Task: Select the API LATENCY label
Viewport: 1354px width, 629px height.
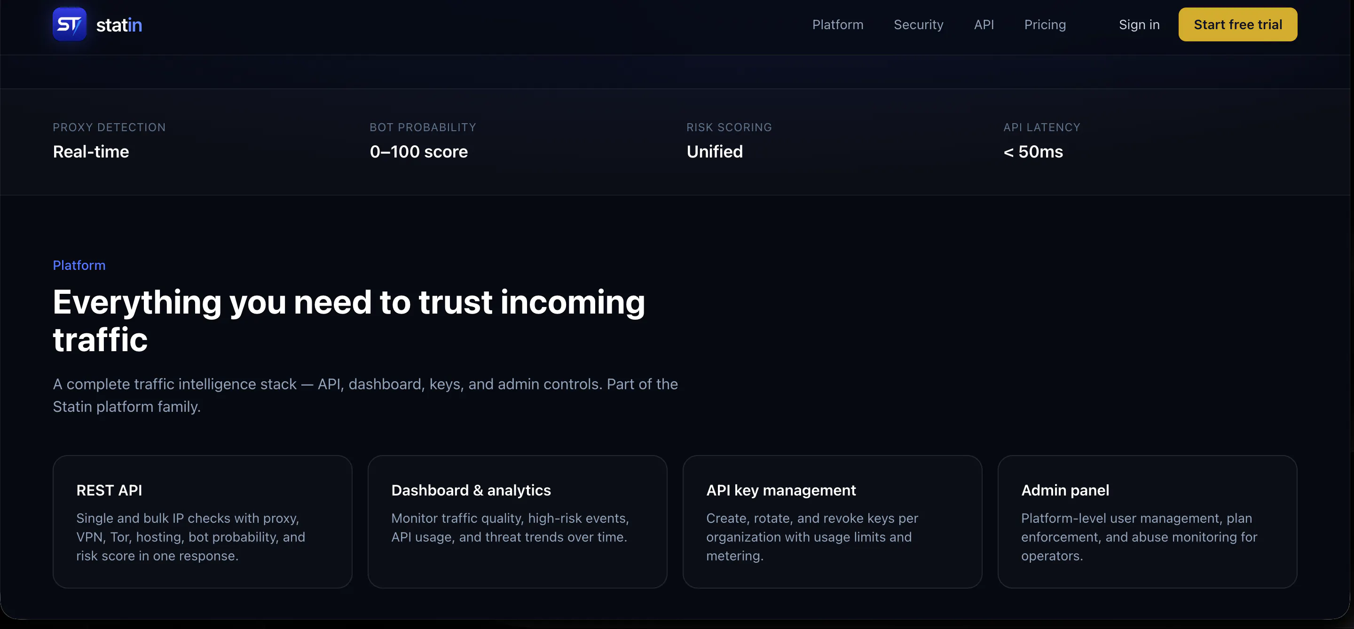Action: (1041, 127)
